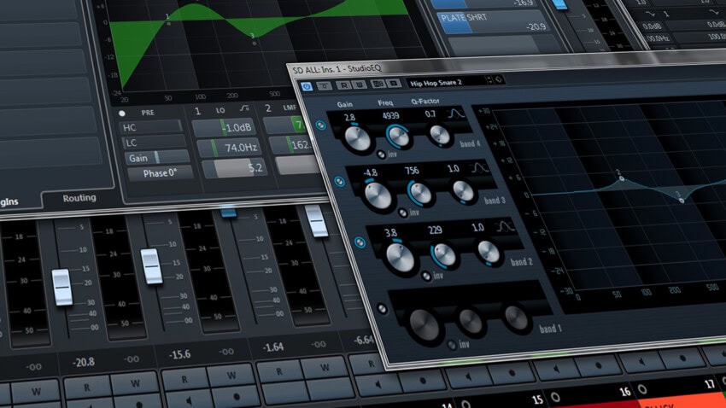Open band 4 filter type selector icon
This screenshot has height=408, width=726.
coord(455,113)
